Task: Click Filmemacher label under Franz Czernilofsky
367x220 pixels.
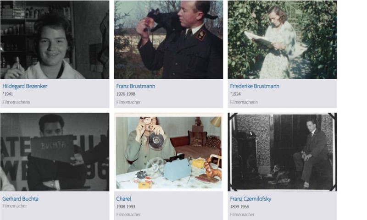Action: click(x=242, y=214)
